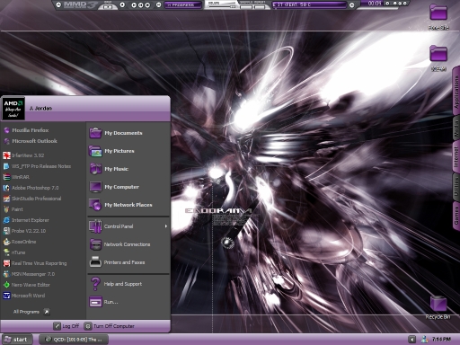Click the Log Off button
460x345 pixels.
[66, 326]
